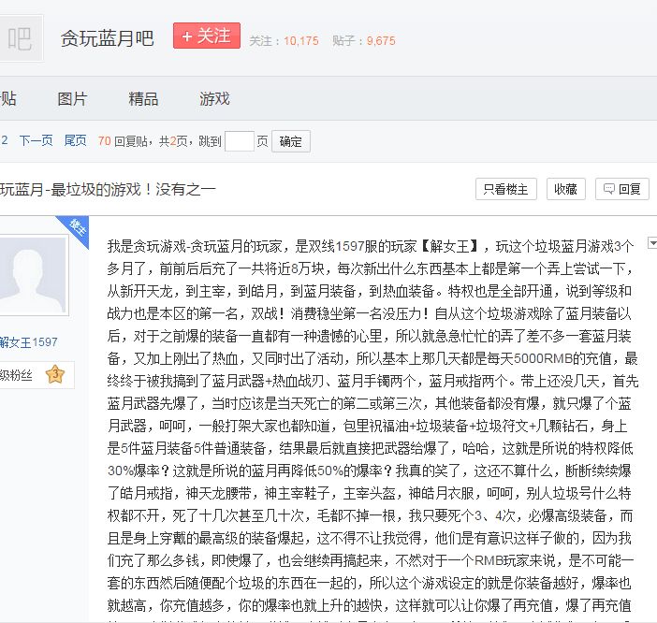Click post text line starting 我是贪玩游戏
Viewport: 657px width, 623px height.
(x=371, y=246)
